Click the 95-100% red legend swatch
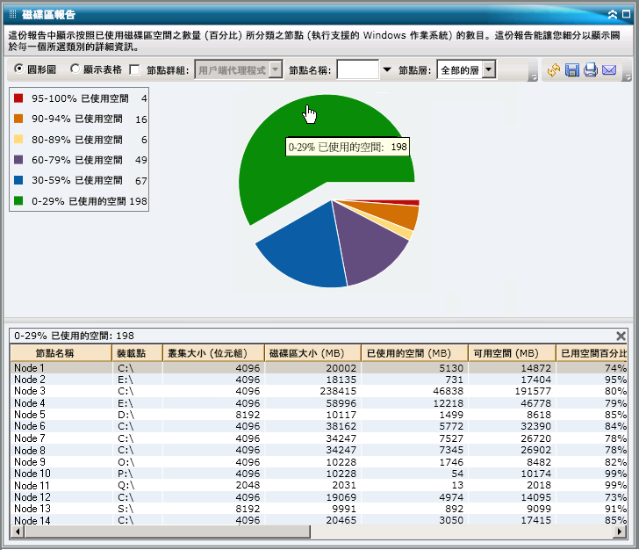The height and width of the screenshot is (550, 639). tap(18, 99)
